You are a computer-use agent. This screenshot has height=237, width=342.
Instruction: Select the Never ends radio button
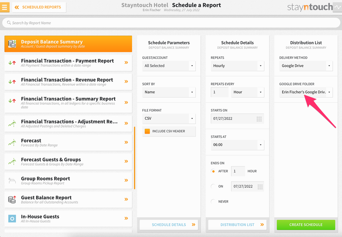pyautogui.click(x=213, y=201)
